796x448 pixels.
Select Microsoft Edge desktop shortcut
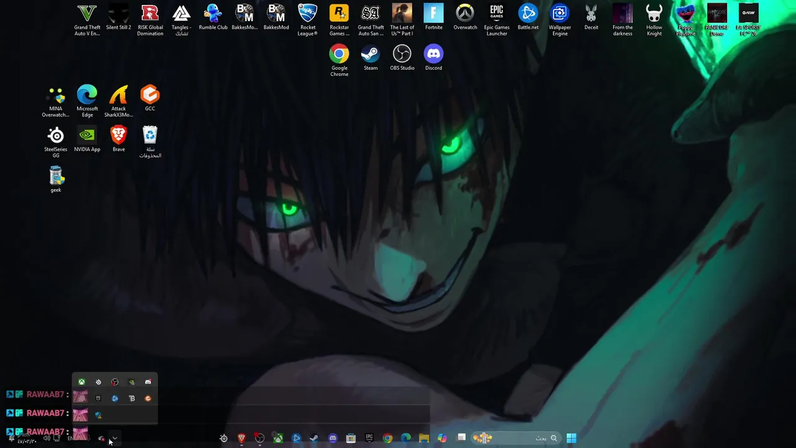[x=87, y=101]
